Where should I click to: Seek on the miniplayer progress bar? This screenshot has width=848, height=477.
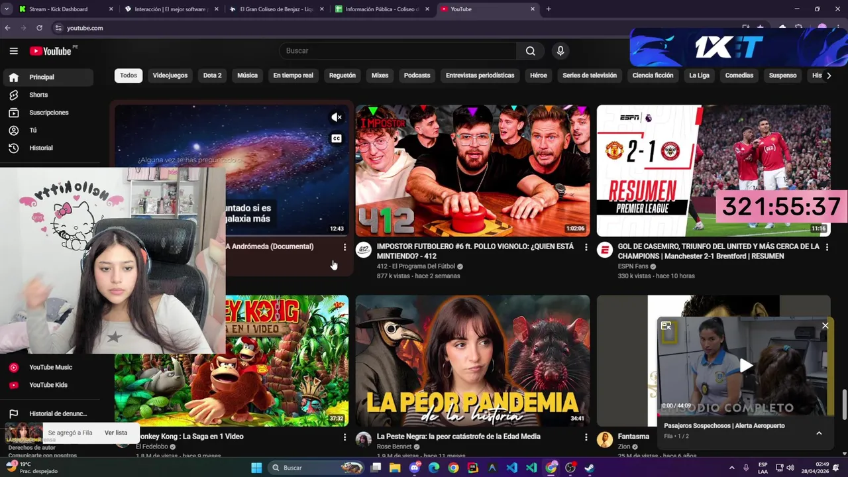point(746,415)
